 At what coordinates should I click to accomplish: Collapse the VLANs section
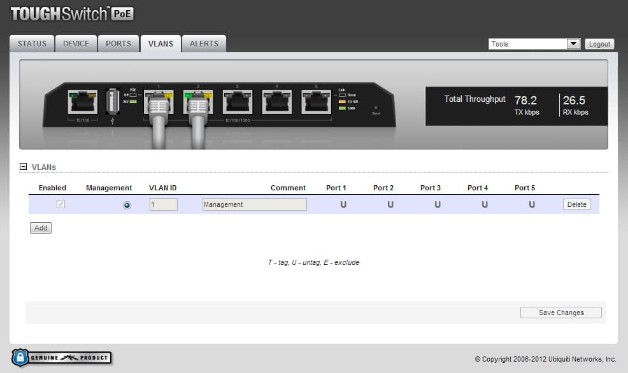click(24, 167)
